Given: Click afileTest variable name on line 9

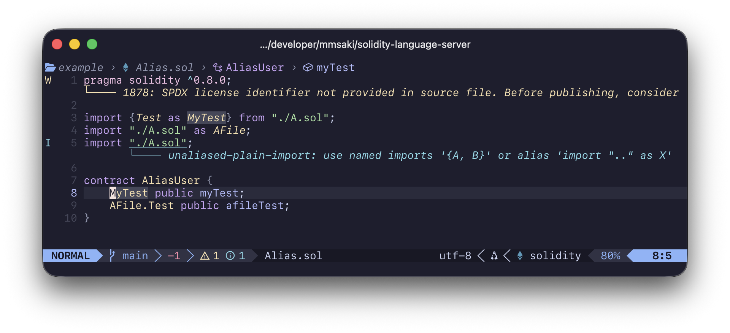Looking at the screenshot, I should (x=255, y=206).
